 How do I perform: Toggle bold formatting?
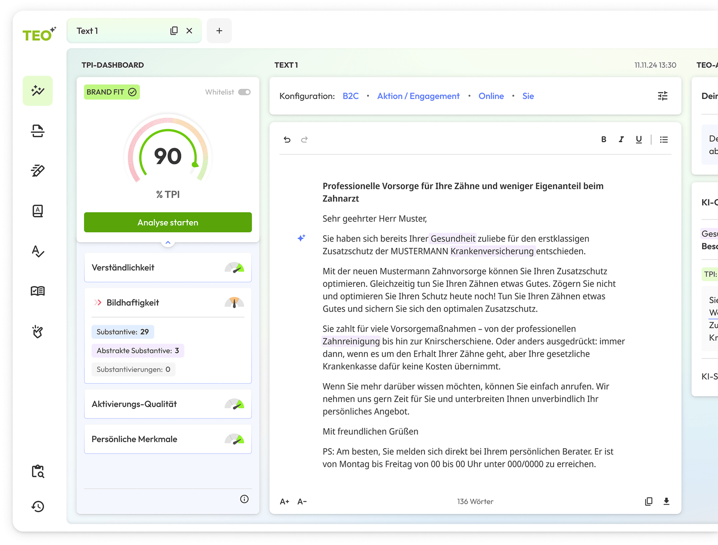point(603,139)
